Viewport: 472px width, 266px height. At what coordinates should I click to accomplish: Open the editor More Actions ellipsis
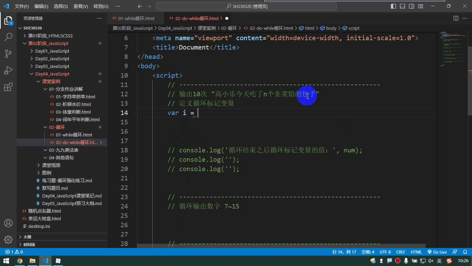tap(465, 18)
